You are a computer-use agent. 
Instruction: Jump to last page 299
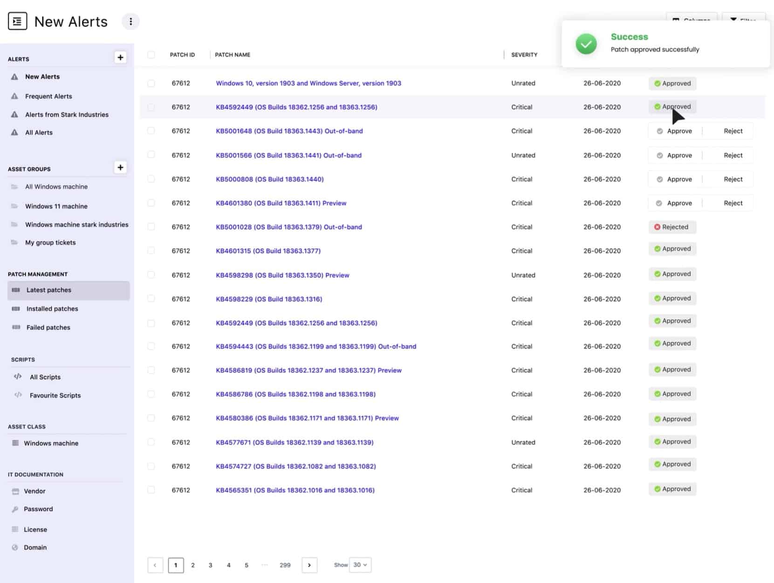click(285, 565)
